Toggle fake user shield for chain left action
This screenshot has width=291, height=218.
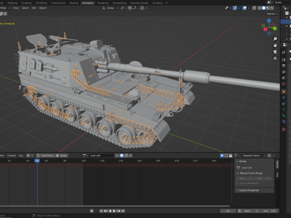(122, 156)
